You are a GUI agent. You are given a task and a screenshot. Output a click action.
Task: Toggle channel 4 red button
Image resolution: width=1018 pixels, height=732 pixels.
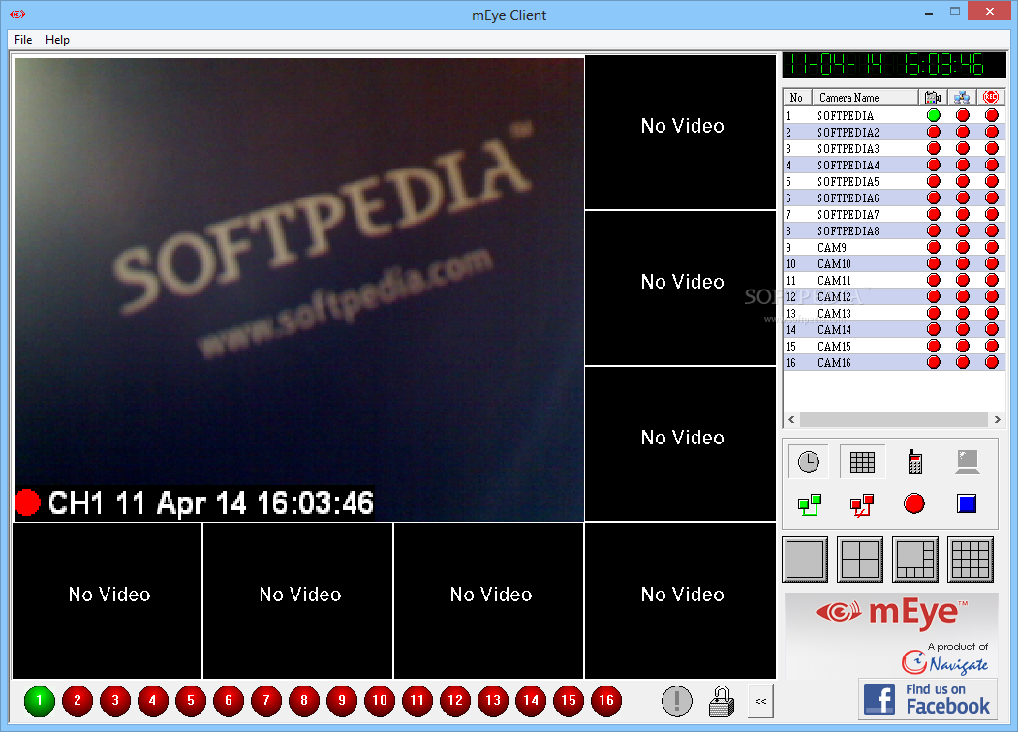[153, 701]
